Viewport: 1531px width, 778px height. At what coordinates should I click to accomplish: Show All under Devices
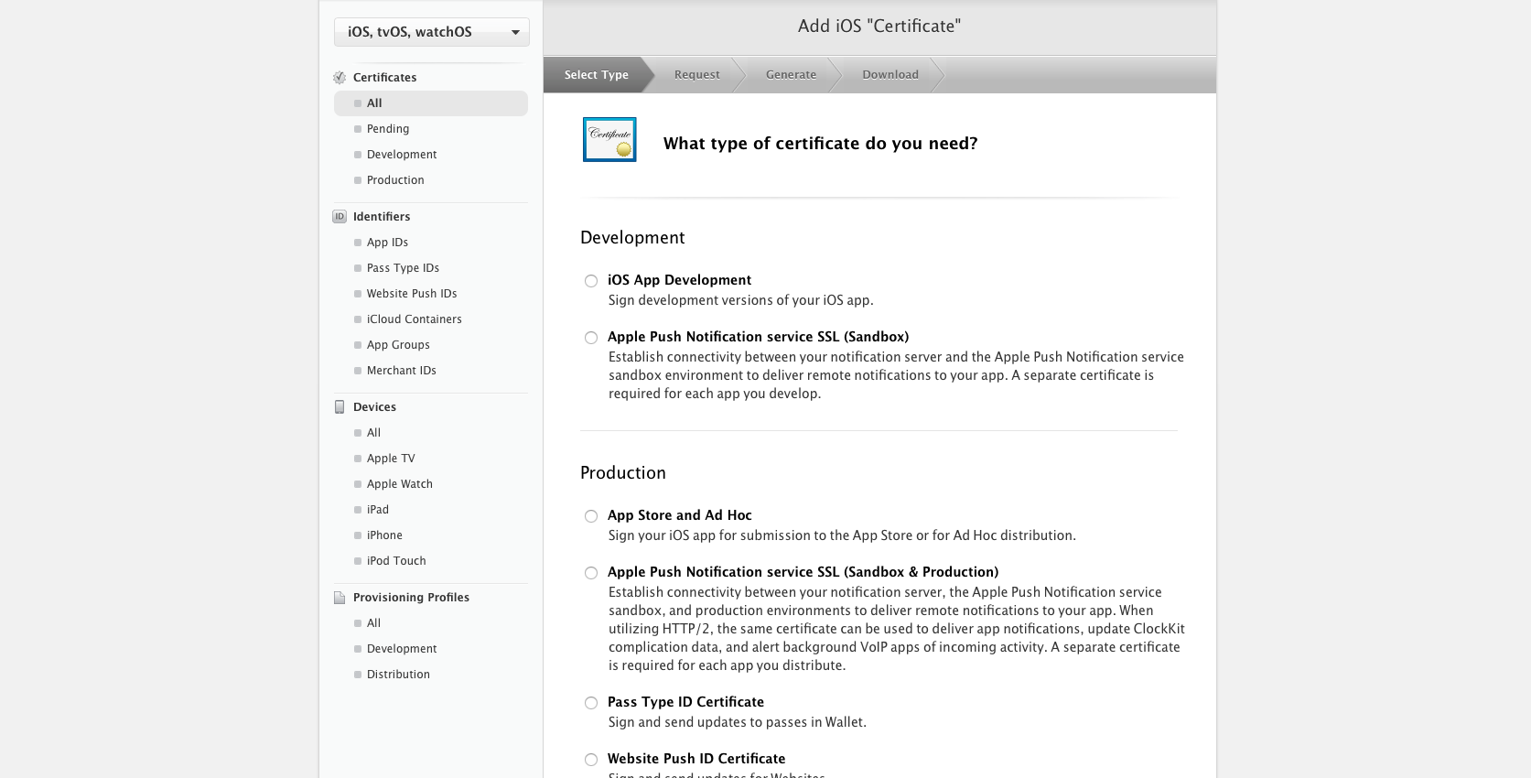[x=373, y=433]
